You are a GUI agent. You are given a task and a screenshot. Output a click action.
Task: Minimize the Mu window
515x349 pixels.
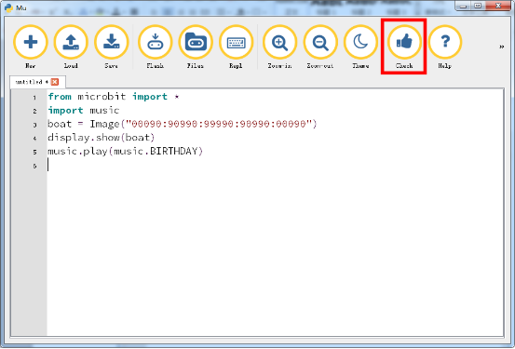[463, 6]
